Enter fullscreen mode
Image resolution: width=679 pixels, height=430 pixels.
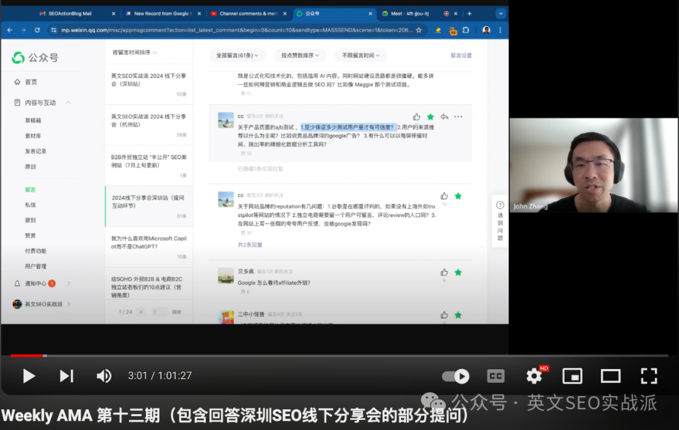tap(649, 376)
